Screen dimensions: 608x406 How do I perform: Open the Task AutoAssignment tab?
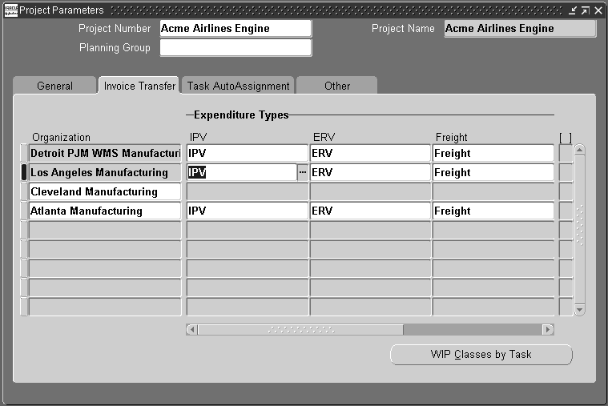pyautogui.click(x=238, y=86)
